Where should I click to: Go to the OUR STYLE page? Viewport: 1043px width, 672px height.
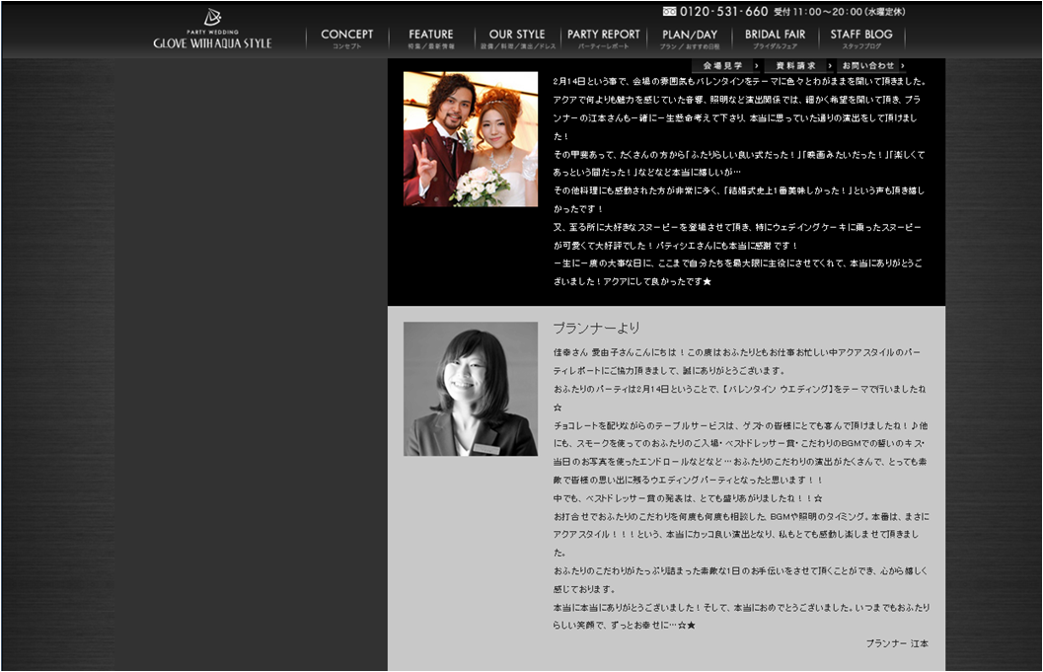coord(517,38)
